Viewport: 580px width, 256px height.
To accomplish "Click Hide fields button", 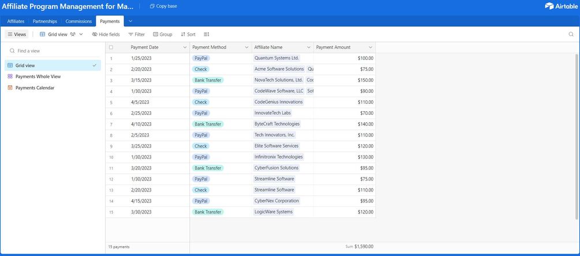I will pos(106,35).
